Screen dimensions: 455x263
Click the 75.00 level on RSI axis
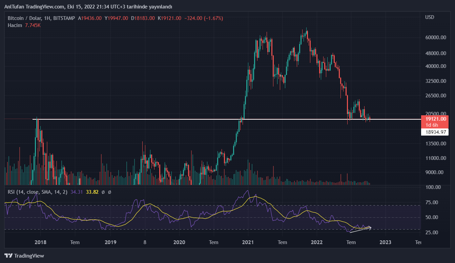(433, 202)
